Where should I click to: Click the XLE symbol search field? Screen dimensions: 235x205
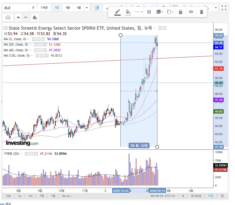click(16, 8)
